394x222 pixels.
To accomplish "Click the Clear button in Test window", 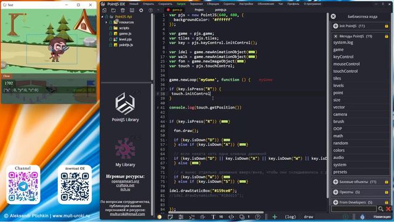I will [x=6, y=76].
